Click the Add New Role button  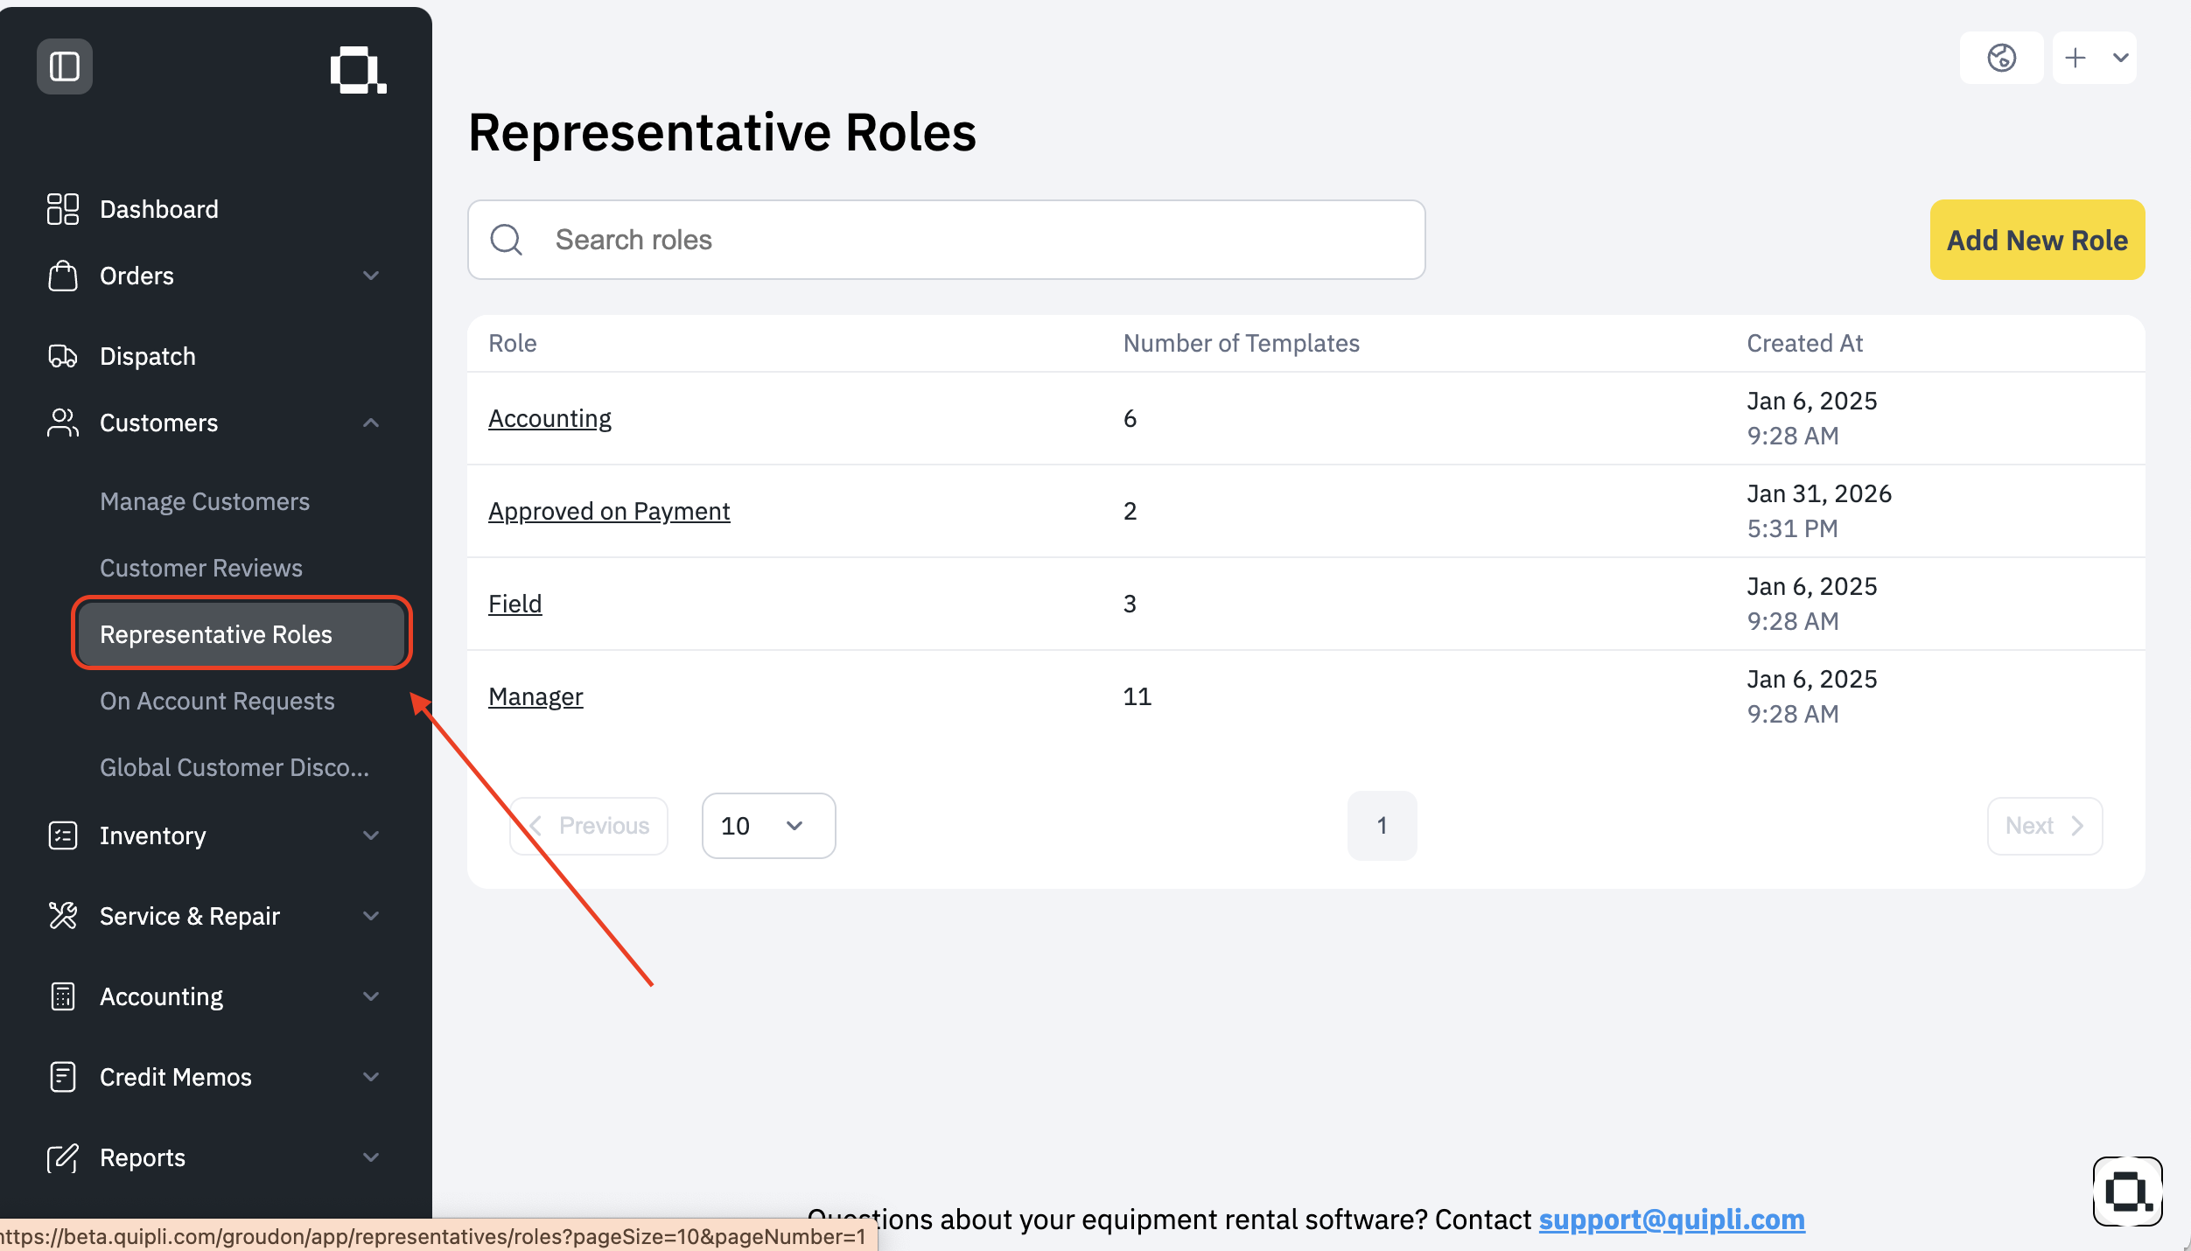(x=2037, y=240)
